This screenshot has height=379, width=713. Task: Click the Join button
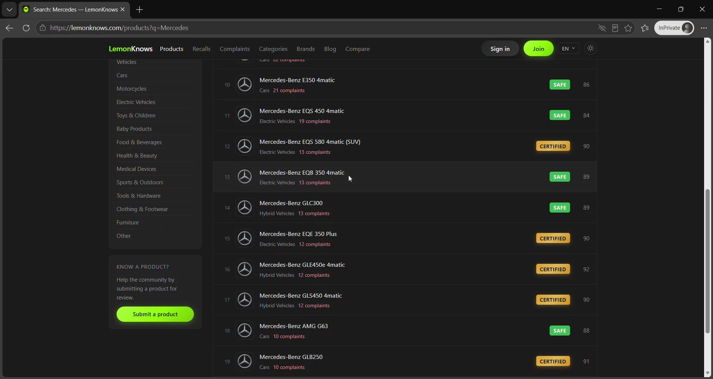click(538, 49)
